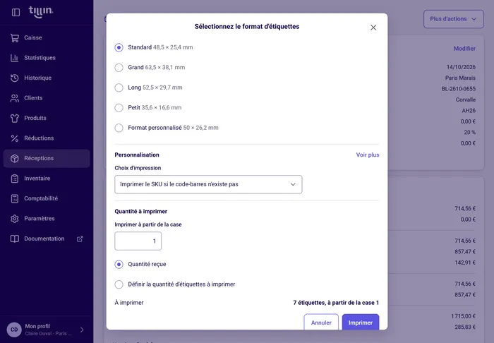This screenshot has width=494, height=343.
Task: Open the Choix d'impression dropdown
Action: [208, 184]
